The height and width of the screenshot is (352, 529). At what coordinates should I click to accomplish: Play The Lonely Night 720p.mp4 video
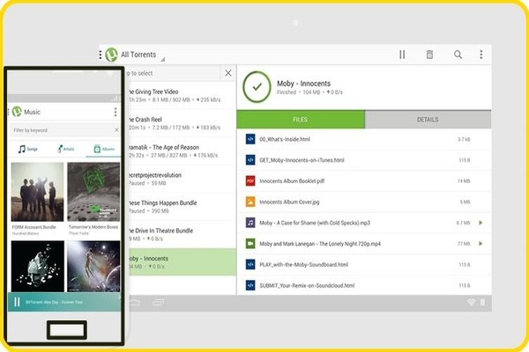click(x=481, y=244)
